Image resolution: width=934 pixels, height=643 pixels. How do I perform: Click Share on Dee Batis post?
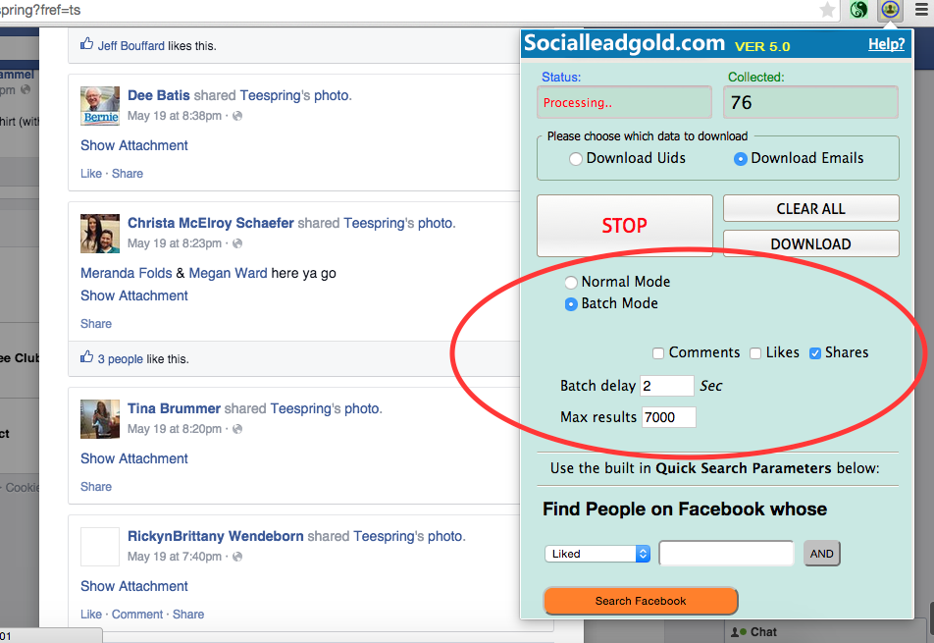128,174
